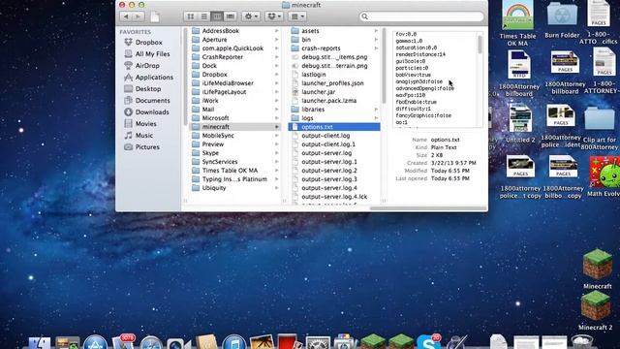
Task: Open the Action gear menu
Action: coord(251,16)
